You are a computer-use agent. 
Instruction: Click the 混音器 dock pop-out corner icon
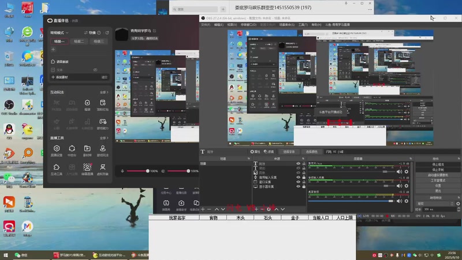pos(411,158)
